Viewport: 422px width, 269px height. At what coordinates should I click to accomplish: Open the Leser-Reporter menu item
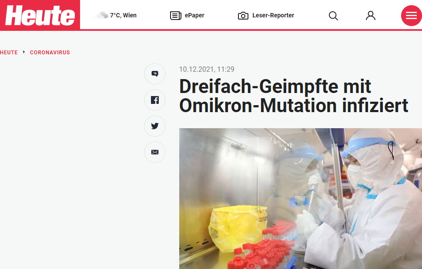click(x=266, y=16)
